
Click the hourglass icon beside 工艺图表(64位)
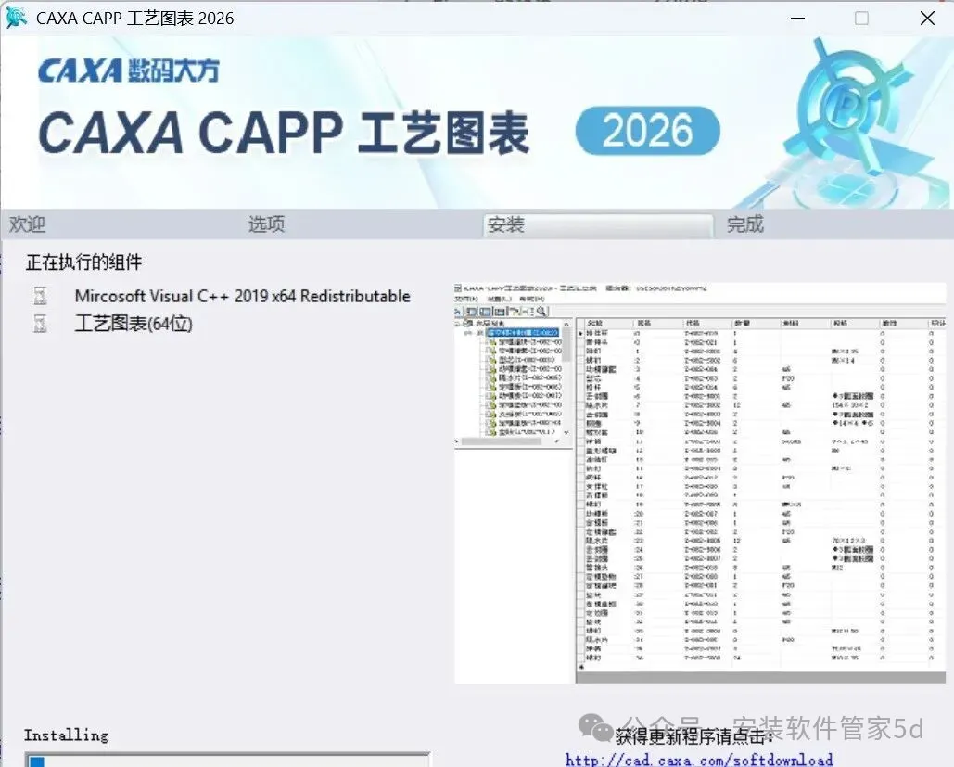pos(40,324)
